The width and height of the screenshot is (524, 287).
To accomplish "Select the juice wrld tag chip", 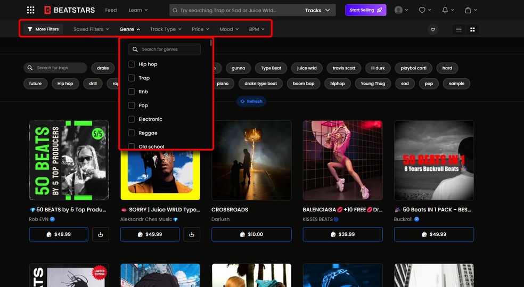I will [307, 68].
